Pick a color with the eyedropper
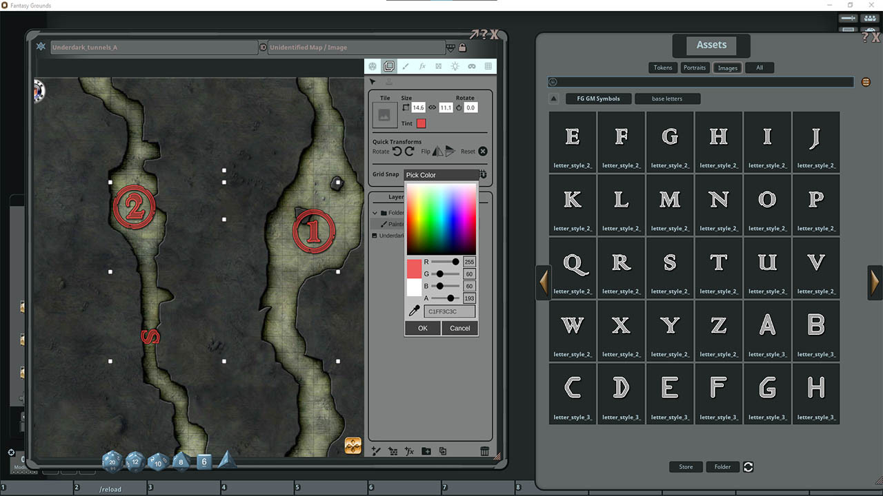This screenshot has height=496, width=883. coord(414,310)
